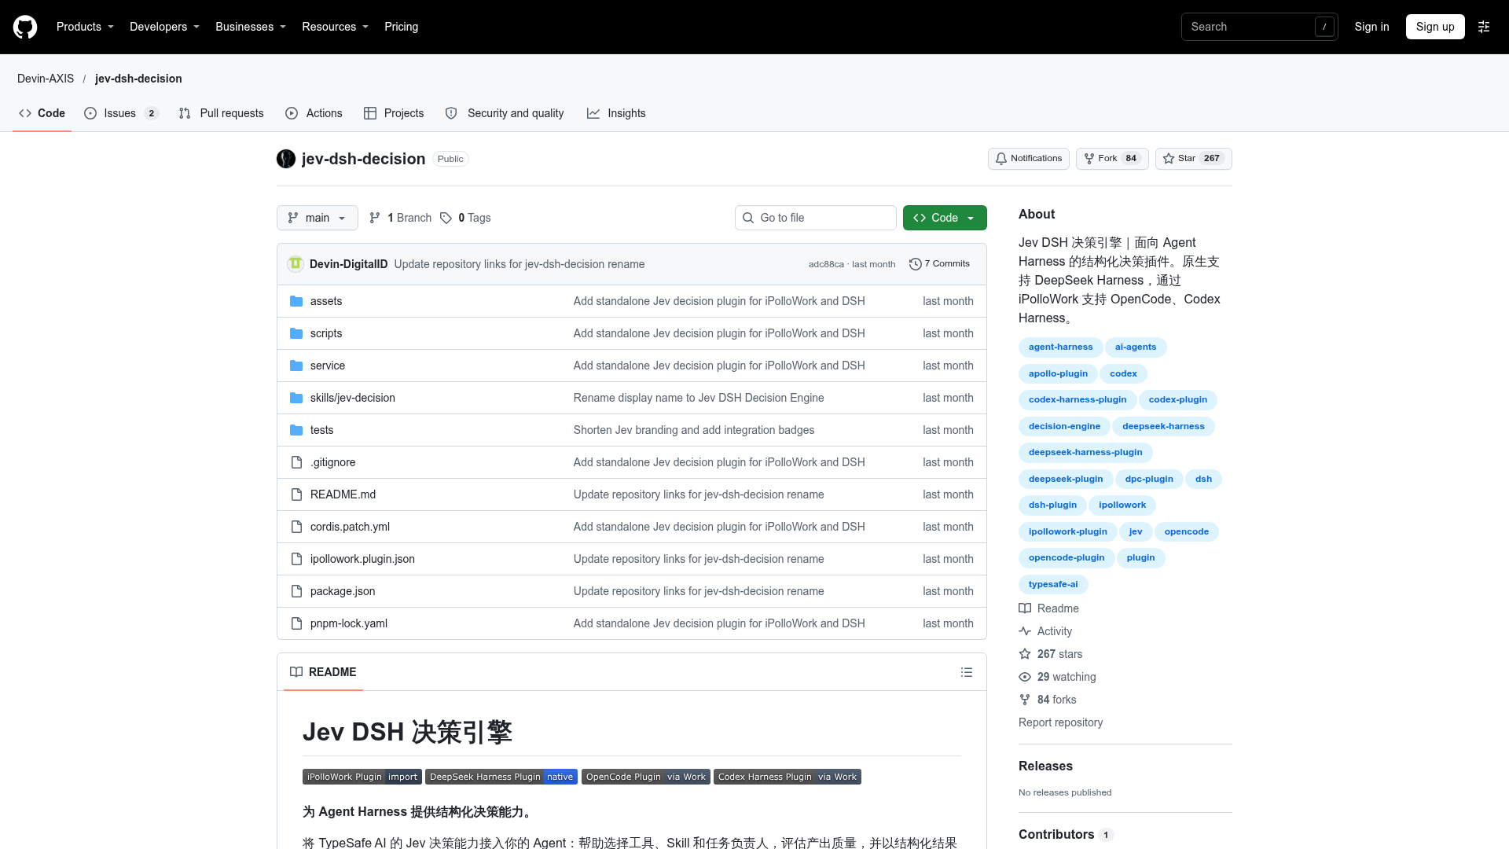Click the Go to file search field
Image resolution: width=1509 pixels, height=849 pixels.
pos(816,218)
